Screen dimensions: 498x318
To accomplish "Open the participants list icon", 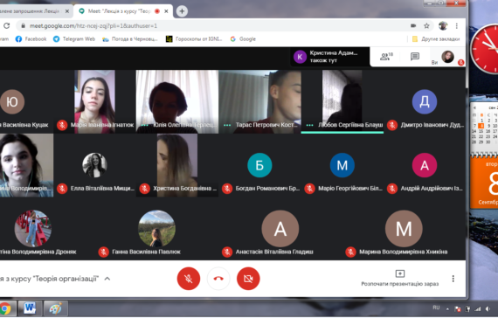I will [x=386, y=57].
